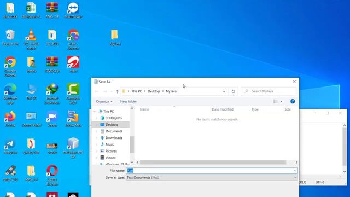
Task: Launch the NetBeans IDE shortcut
Action: (x=73, y=148)
